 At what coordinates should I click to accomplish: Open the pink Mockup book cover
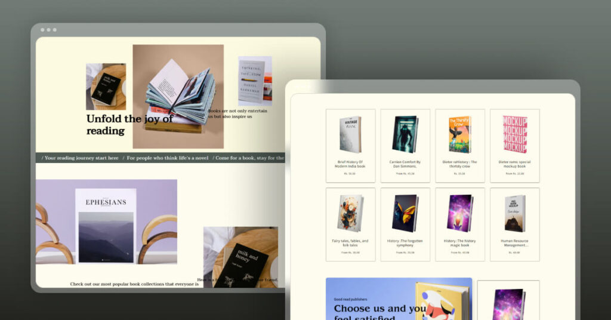coord(514,134)
